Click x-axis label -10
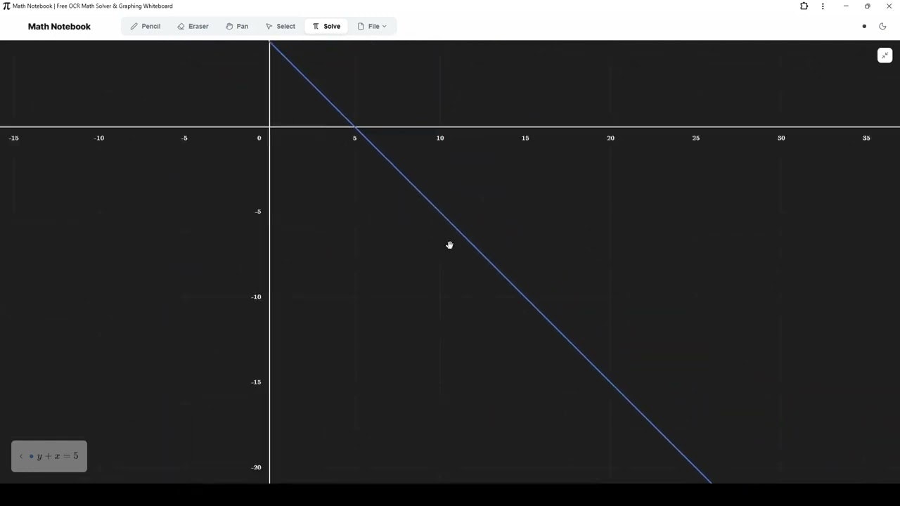Viewport: 900px width, 506px height. pos(99,138)
